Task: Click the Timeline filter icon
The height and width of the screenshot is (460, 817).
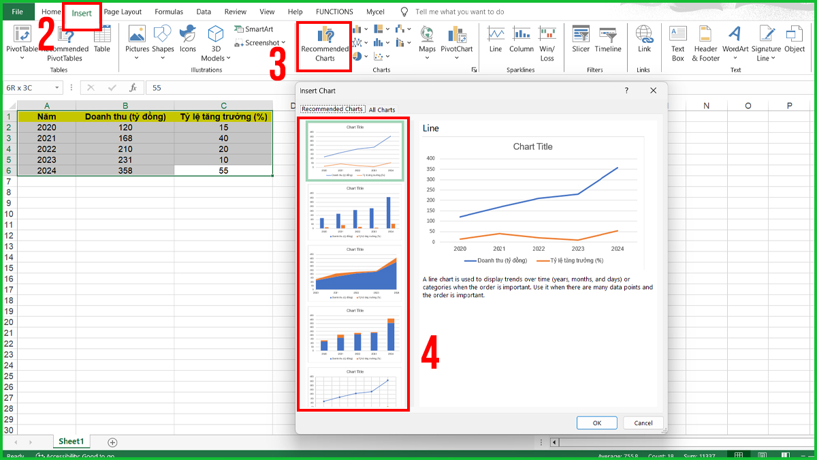Action: click(x=608, y=41)
